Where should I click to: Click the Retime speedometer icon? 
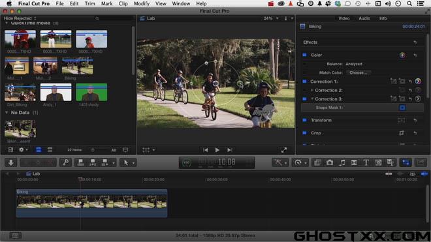[298, 162]
